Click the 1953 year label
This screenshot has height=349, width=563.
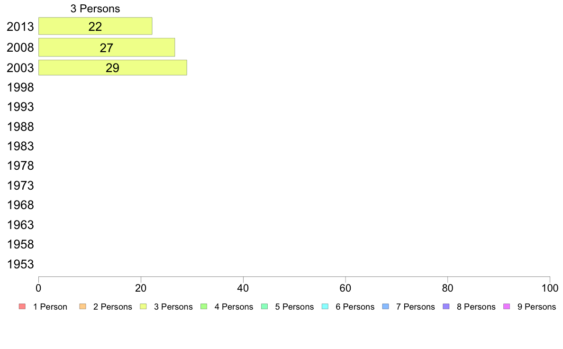(x=20, y=264)
